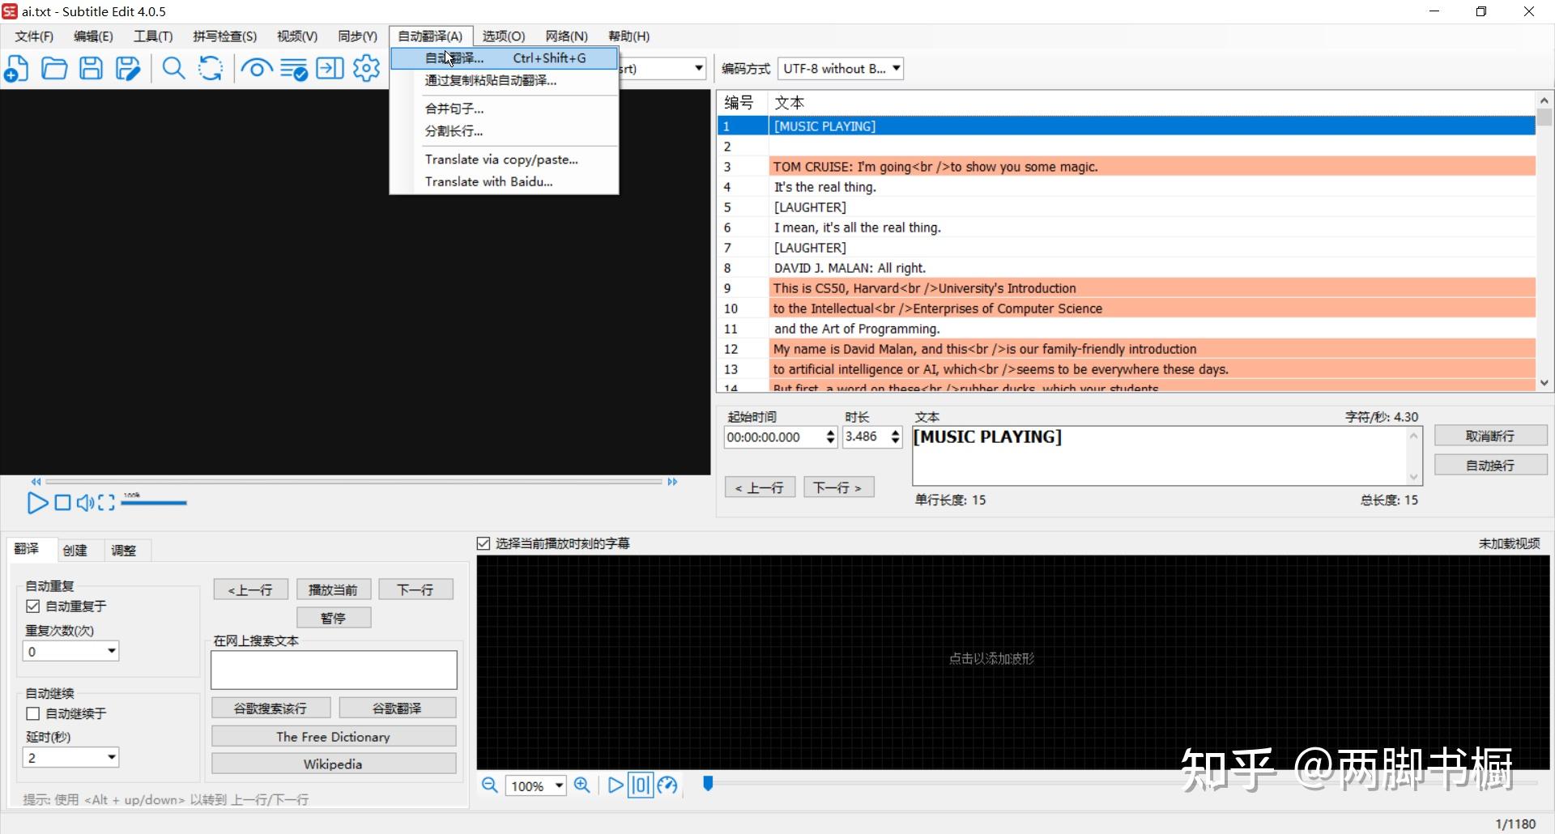Click the New subtitle file icon
The height and width of the screenshot is (834, 1555).
pyautogui.click(x=16, y=68)
